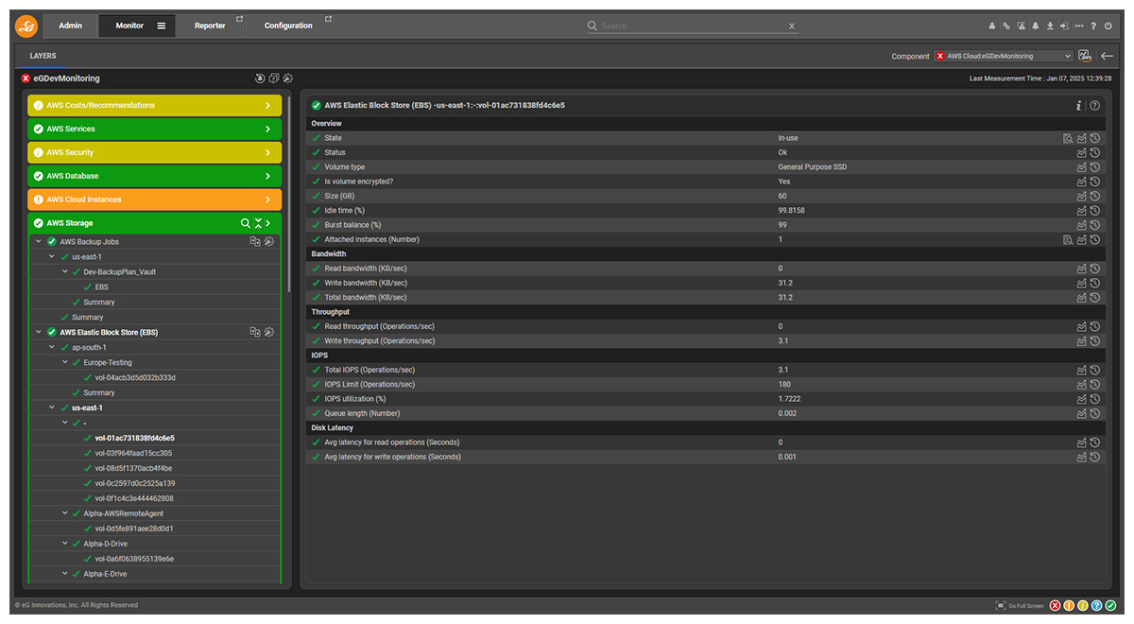The width and height of the screenshot is (1134, 624).
Task: Click configure icon on AWS Elastic Block Store row
Action: 269,333
